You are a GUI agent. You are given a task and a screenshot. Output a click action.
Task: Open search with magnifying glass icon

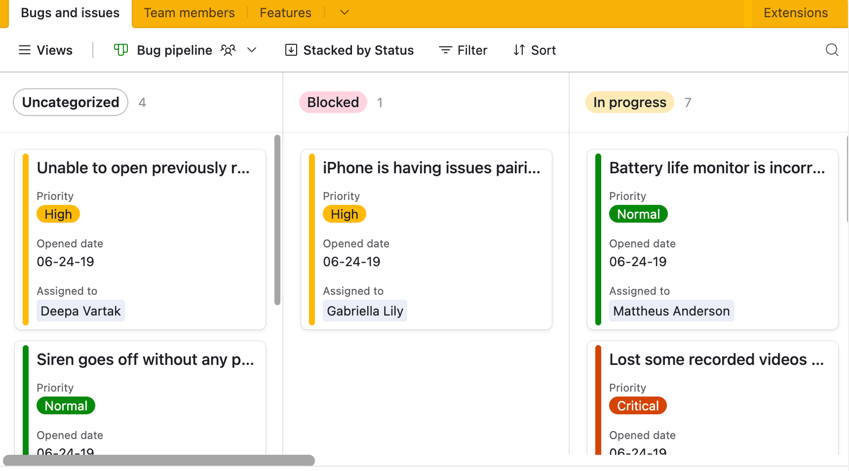[x=832, y=50]
